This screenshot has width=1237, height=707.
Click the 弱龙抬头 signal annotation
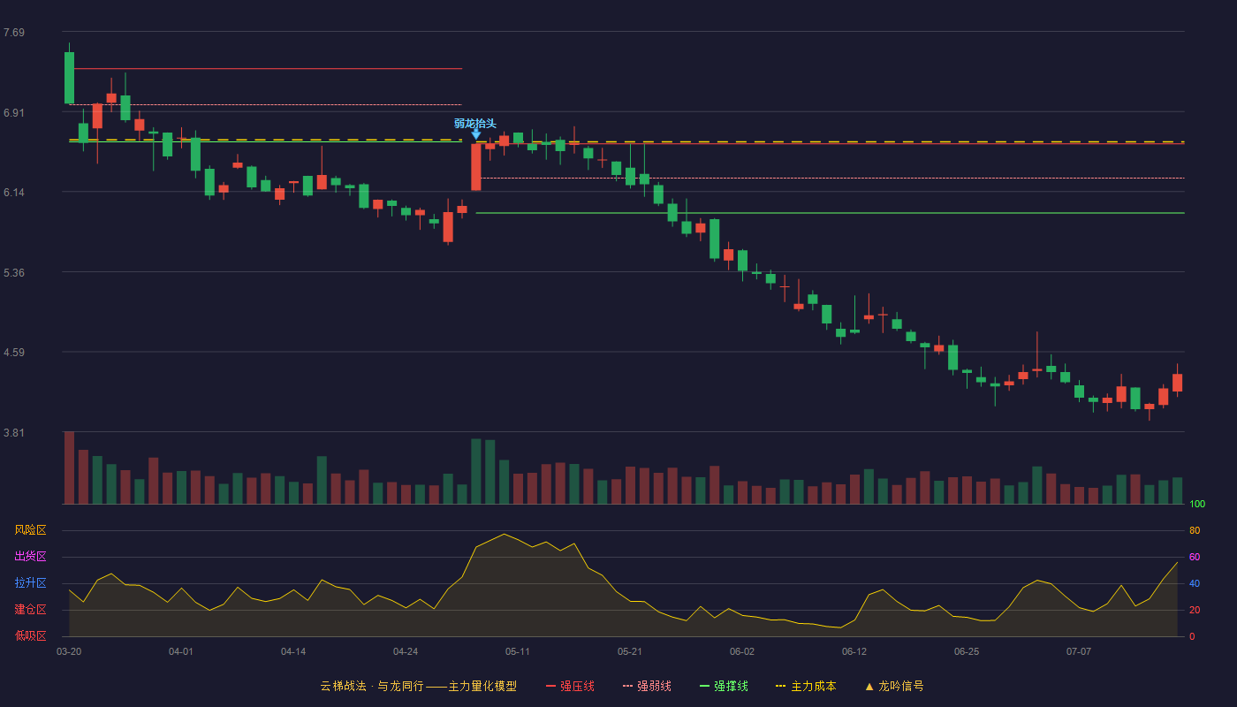click(x=475, y=123)
